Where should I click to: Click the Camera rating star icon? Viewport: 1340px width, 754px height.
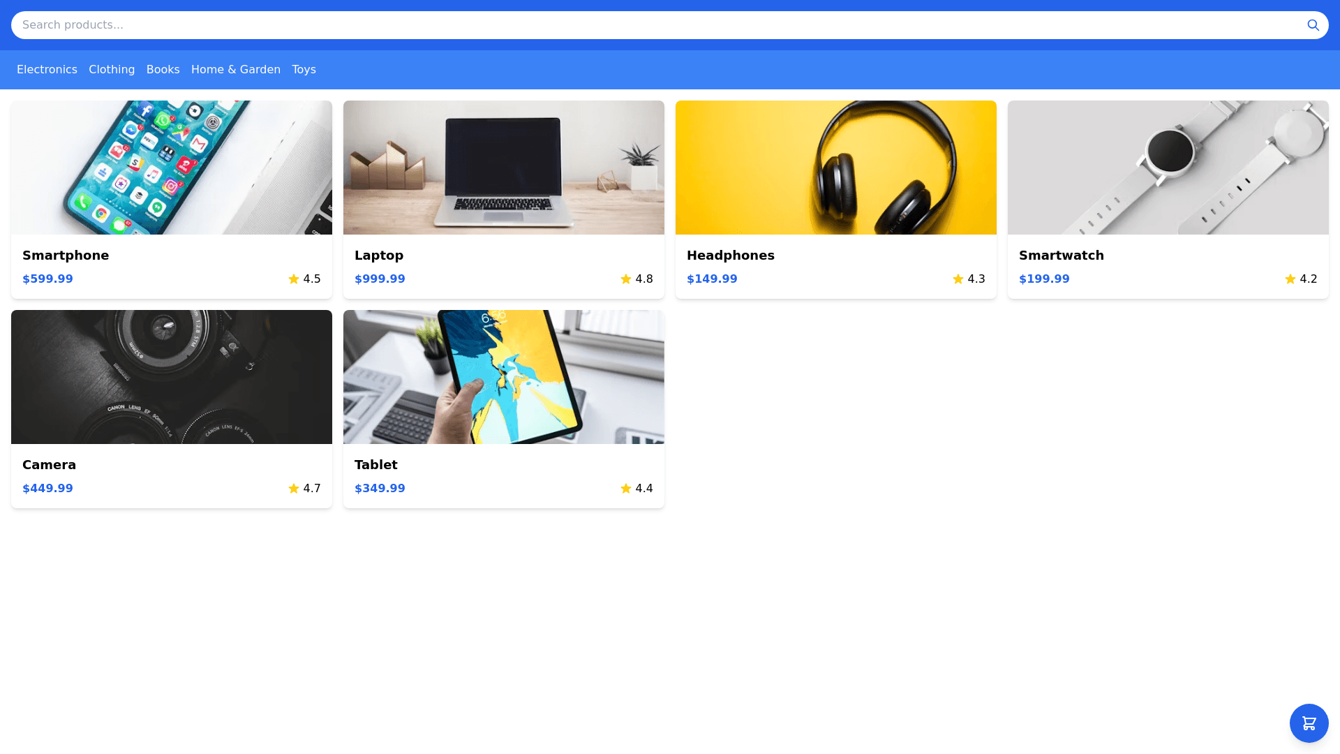294,489
